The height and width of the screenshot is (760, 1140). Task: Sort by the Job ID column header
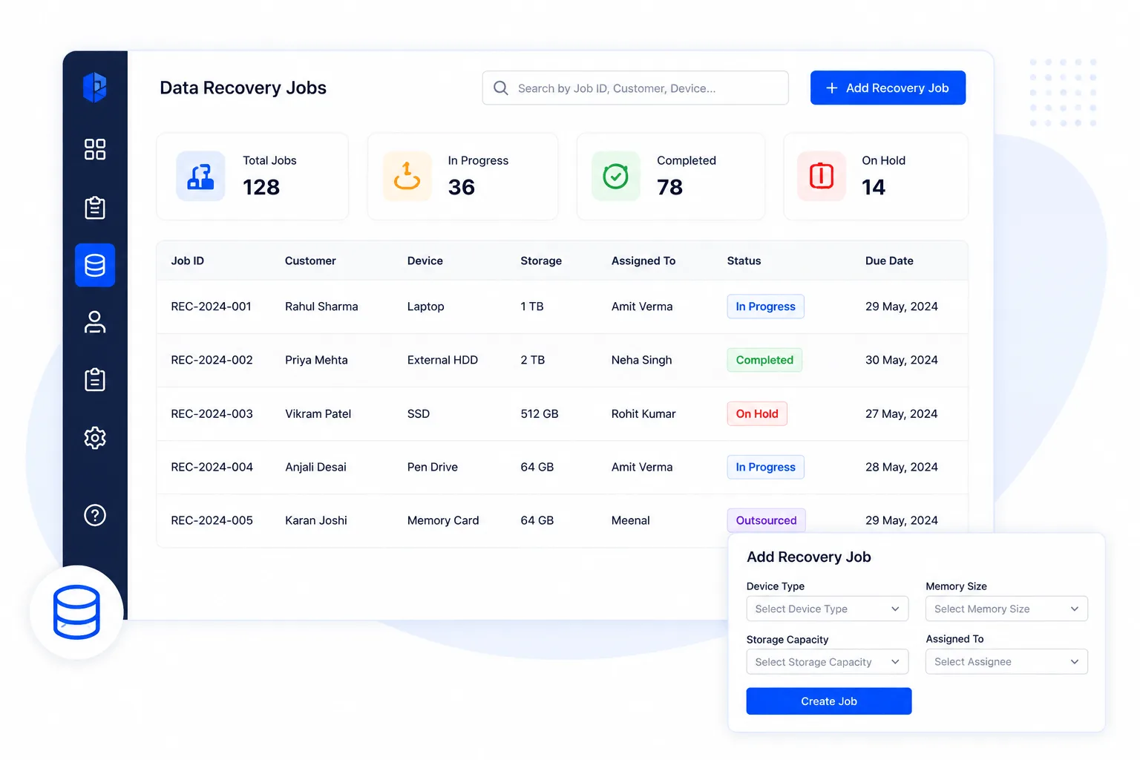[x=188, y=261]
